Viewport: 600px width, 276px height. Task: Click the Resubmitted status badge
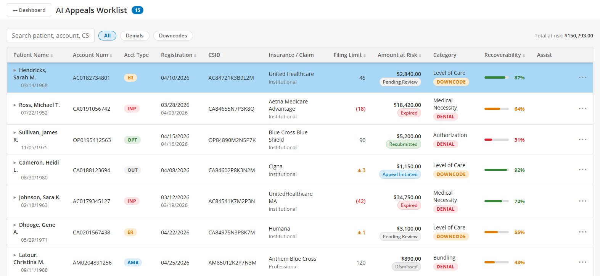click(x=403, y=144)
